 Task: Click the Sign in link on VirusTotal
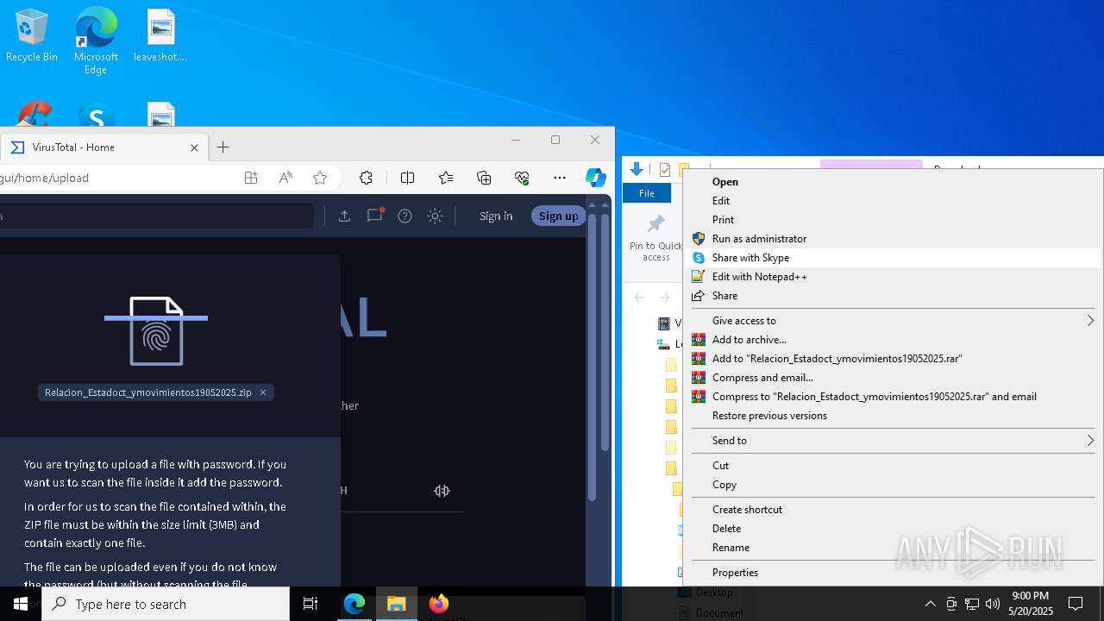pyautogui.click(x=496, y=216)
